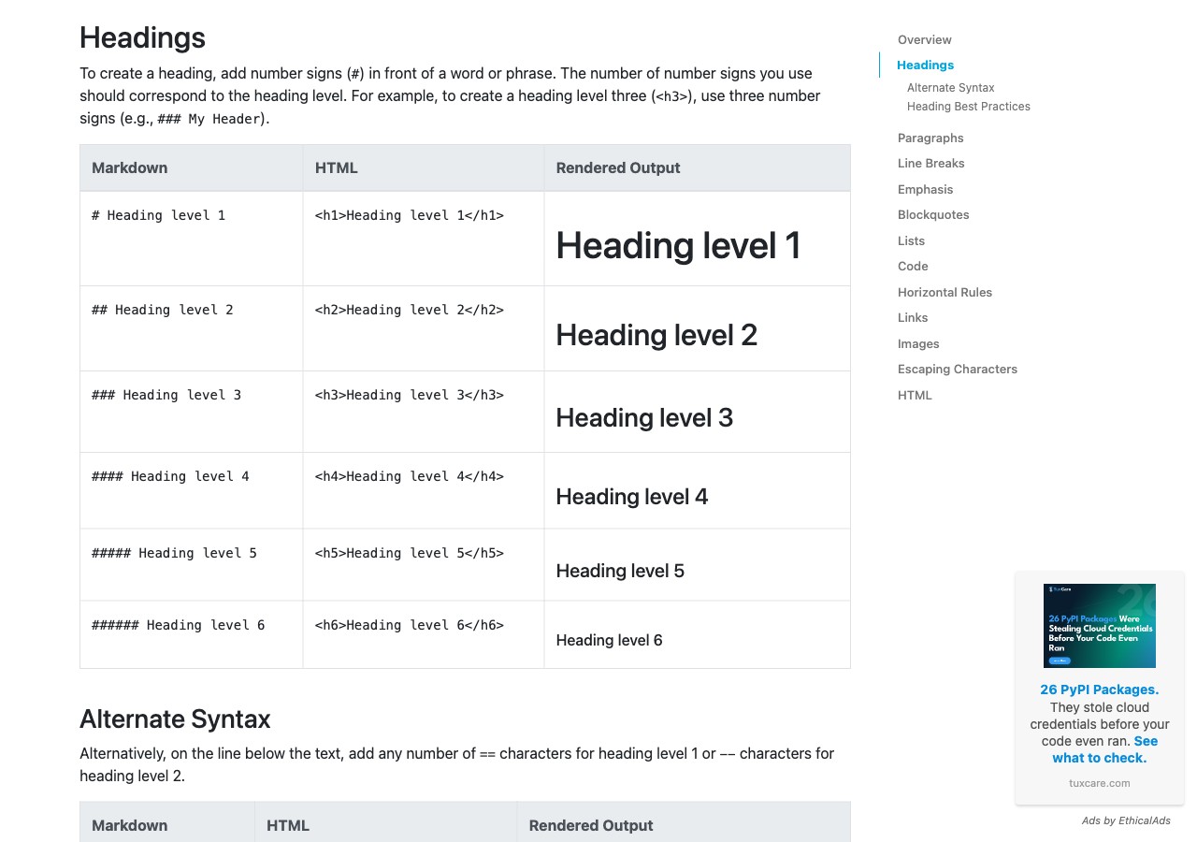This screenshot has width=1197, height=842.
Task: Jump to Horizontal Rules section
Action: point(945,292)
